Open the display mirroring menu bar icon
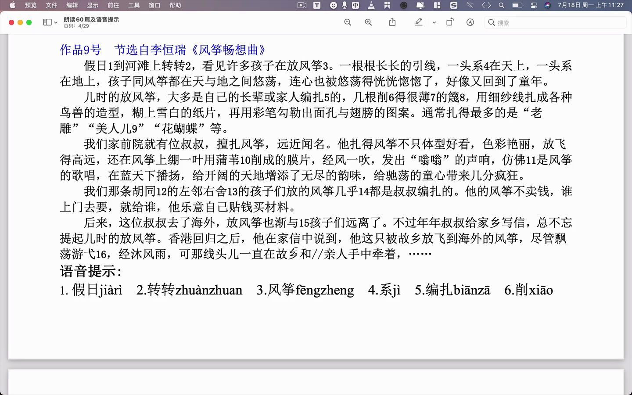Viewport: 632px width, 395px height. (420, 5)
